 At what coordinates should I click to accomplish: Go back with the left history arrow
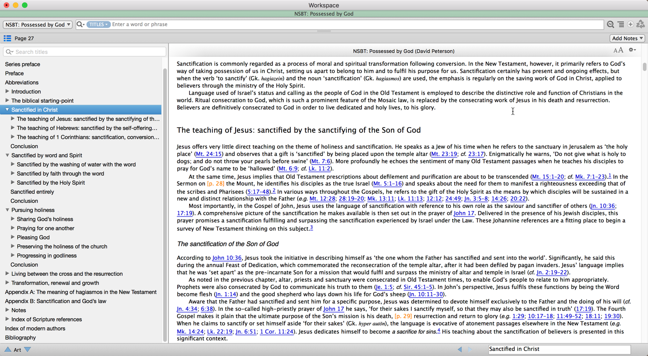click(x=460, y=349)
